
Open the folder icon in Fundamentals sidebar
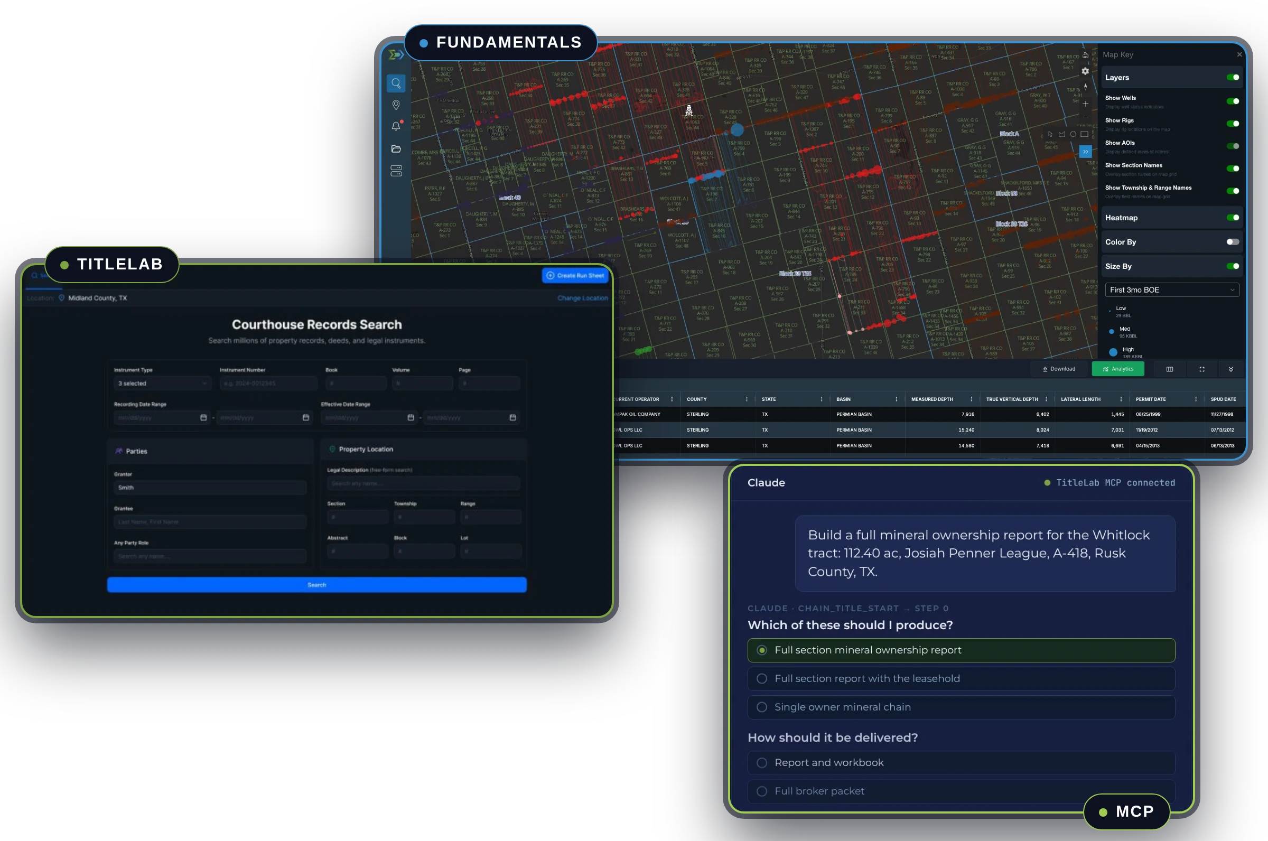[396, 148]
